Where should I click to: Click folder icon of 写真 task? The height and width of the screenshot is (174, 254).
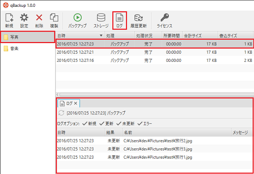[x=6, y=37]
